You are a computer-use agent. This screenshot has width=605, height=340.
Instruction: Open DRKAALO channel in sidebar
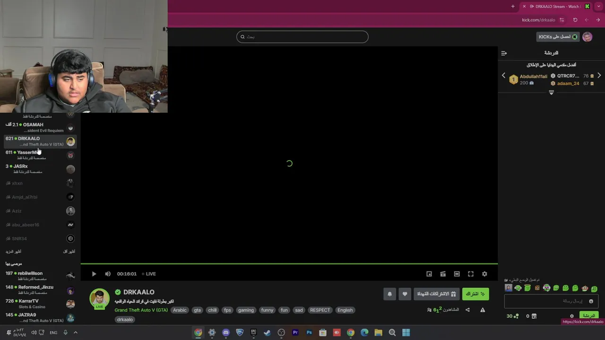click(40, 141)
